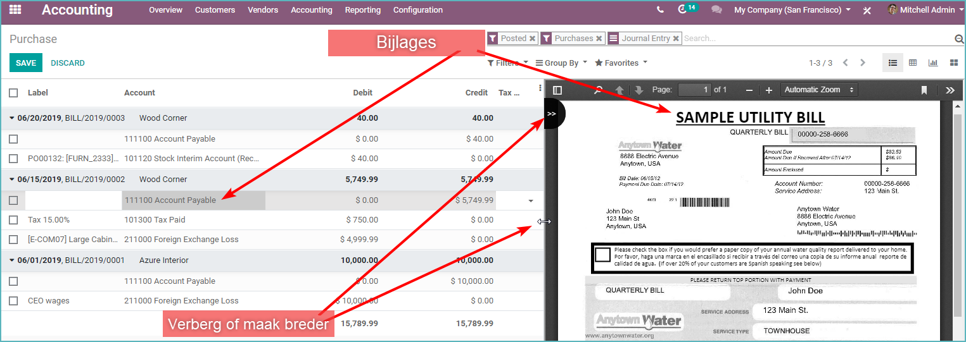This screenshot has width=966, height=342.
Task: Collapse the BILL/2019/0003 group
Action: click(13, 118)
